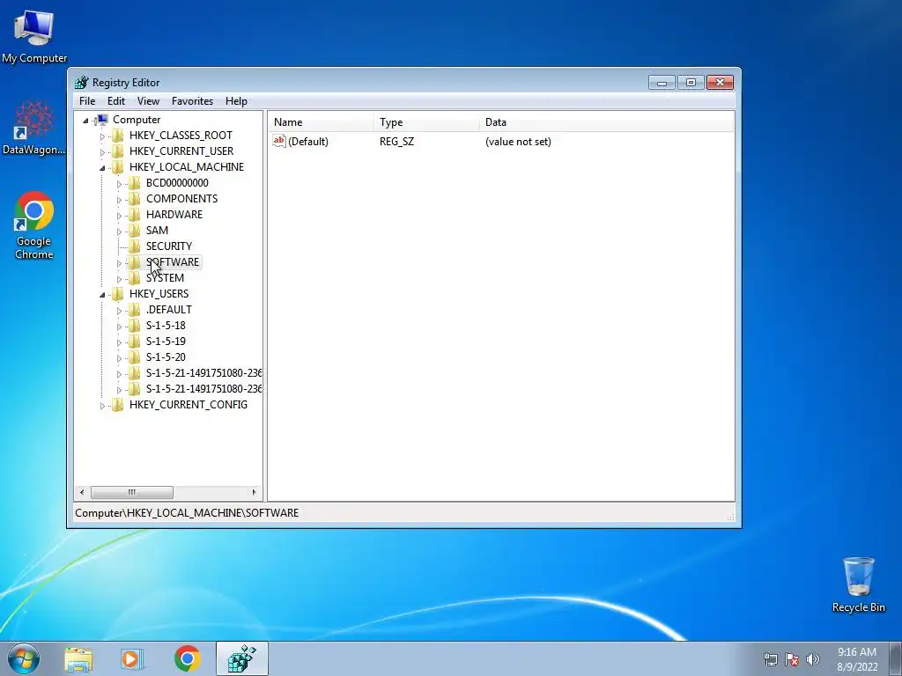Viewport: 902px width, 676px height.
Task: Click the HARDWARE folder icon
Action: (134, 215)
